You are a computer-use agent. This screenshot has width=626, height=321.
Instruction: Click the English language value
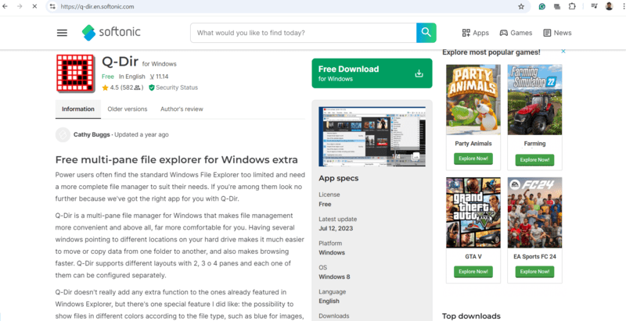tap(329, 301)
